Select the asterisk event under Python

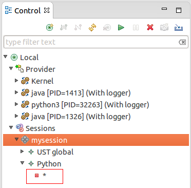tap(44, 175)
